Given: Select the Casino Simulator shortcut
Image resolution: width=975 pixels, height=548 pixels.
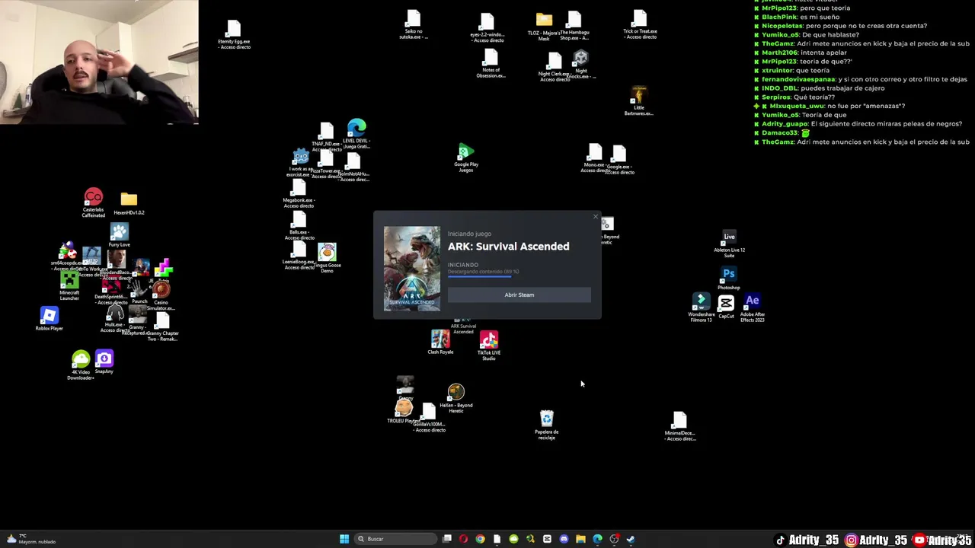Looking at the screenshot, I should point(161,295).
